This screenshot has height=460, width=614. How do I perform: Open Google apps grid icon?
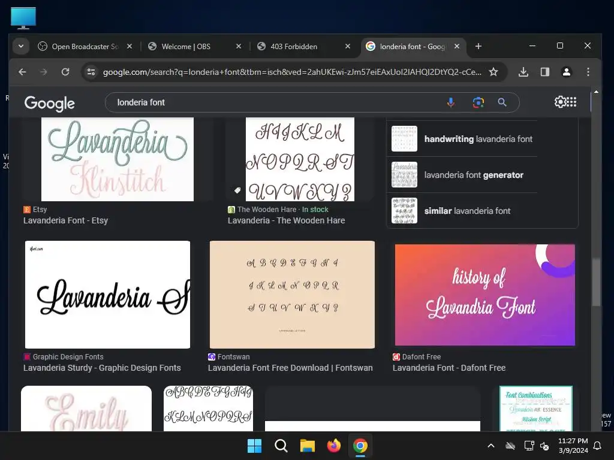tap(571, 102)
